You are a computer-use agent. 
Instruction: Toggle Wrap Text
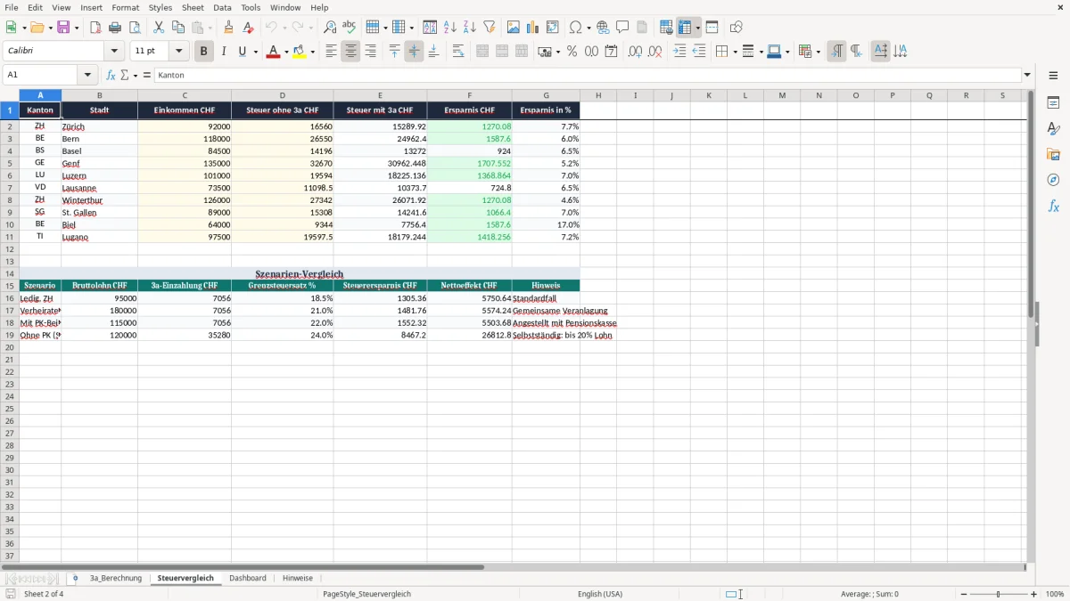coord(458,52)
